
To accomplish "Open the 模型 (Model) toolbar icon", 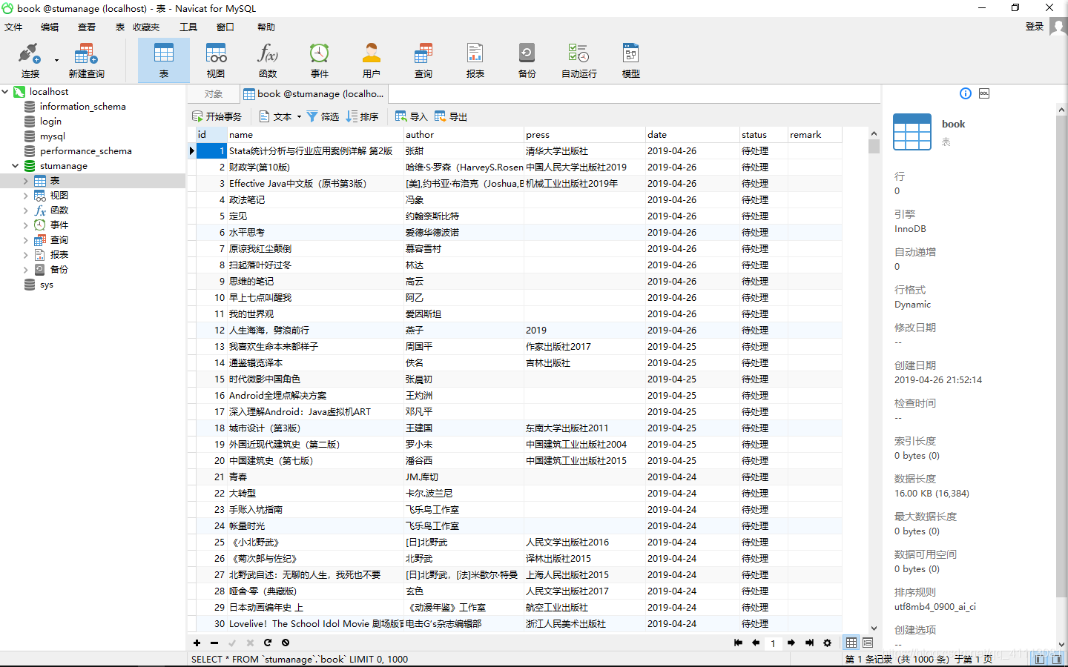I will point(631,60).
